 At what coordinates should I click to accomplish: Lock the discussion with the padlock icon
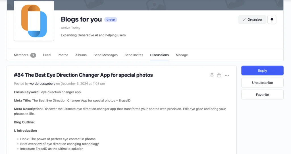coord(219,75)
